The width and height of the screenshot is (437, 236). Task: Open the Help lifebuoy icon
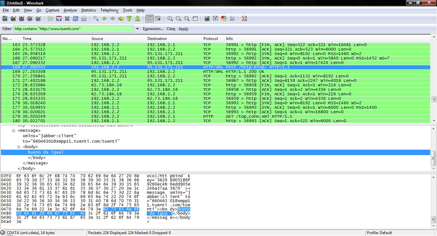244,19
